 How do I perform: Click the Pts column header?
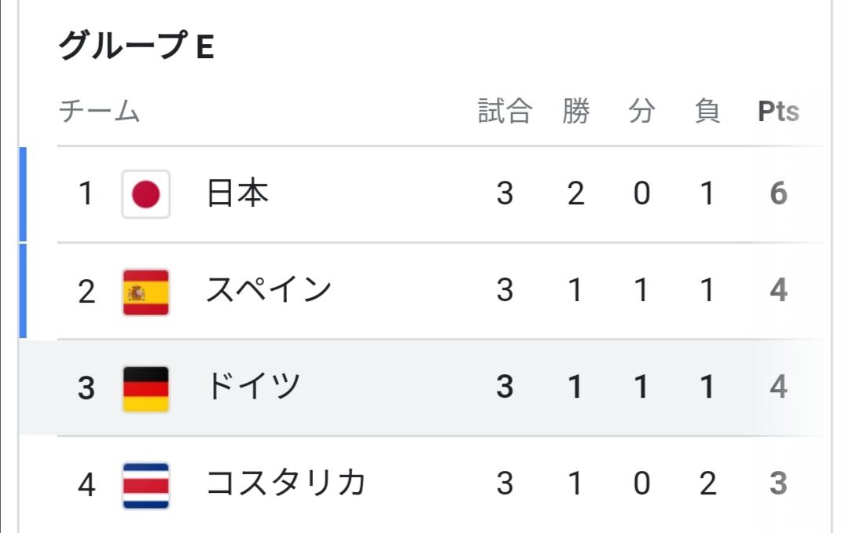[778, 112]
